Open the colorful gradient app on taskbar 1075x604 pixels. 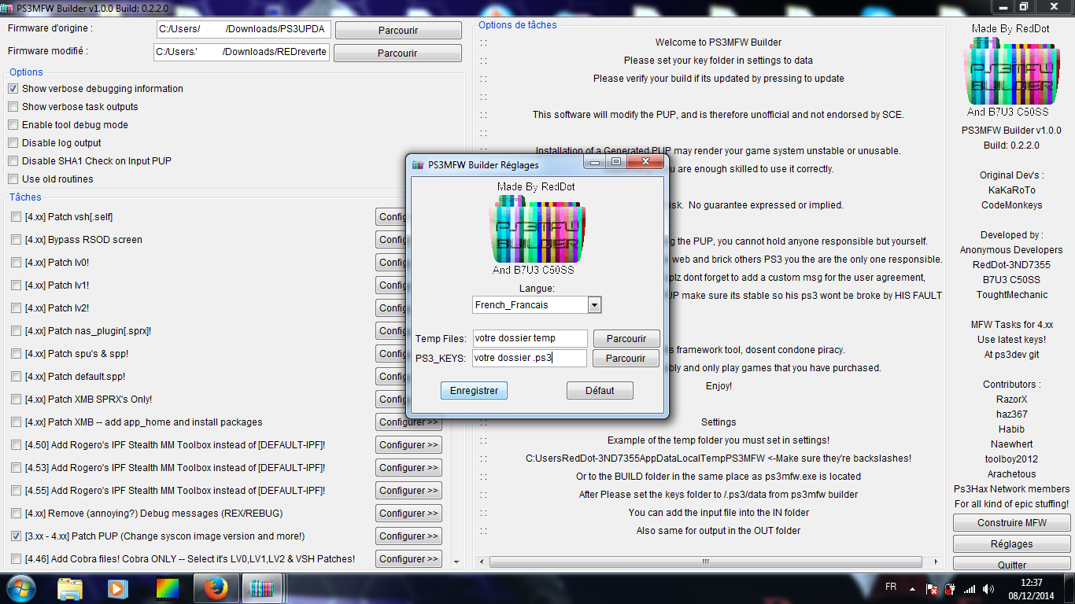167,588
